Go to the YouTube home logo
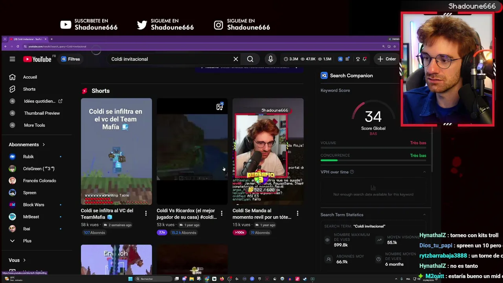This screenshot has height=283, width=503. tap(37, 59)
